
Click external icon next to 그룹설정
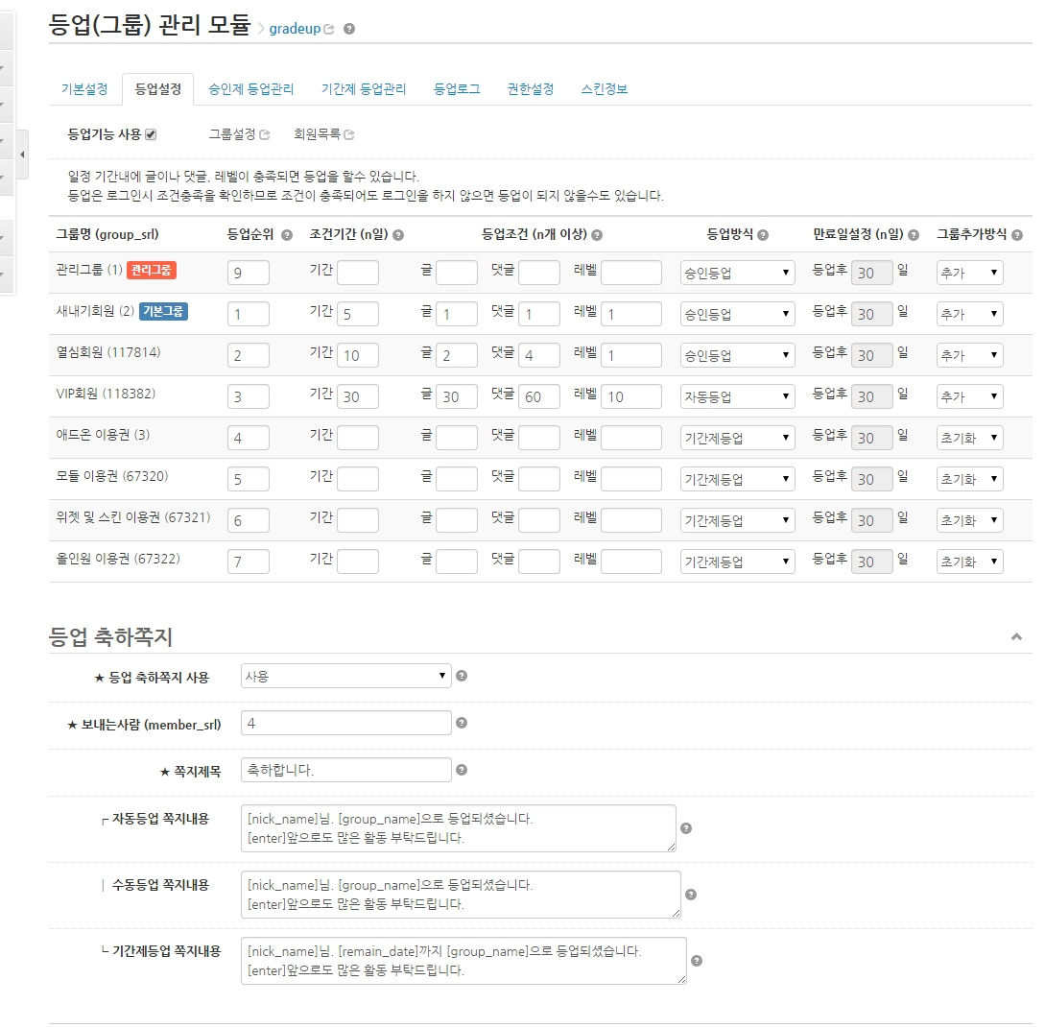pos(265,134)
